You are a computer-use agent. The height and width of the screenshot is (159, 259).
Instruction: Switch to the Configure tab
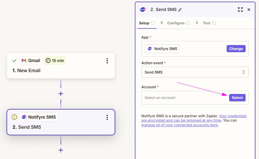[x=176, y=23]
